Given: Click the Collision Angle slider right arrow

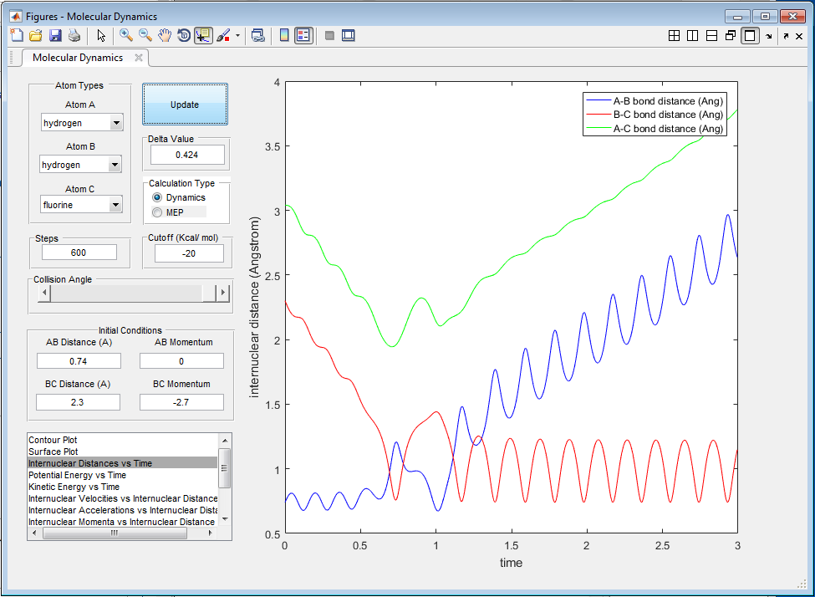Looking at the screenshot, I should [222, 293].
